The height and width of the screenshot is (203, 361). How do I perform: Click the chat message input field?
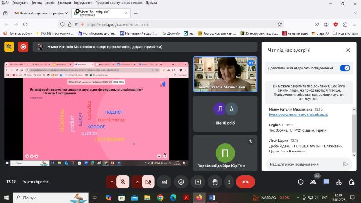tap(304, 164)
